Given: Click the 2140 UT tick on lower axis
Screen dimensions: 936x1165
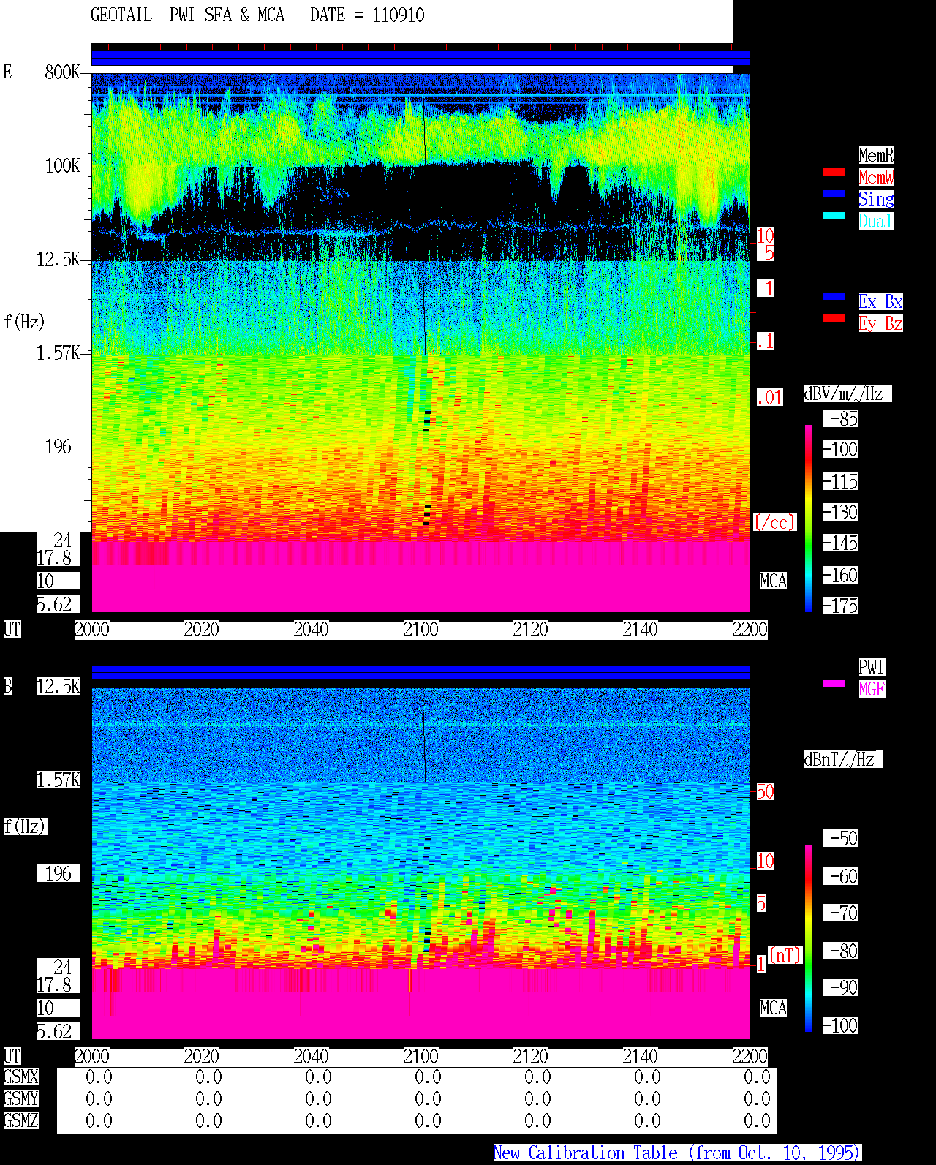Looking at the screenshot, I should click(x=640, y=1057).
